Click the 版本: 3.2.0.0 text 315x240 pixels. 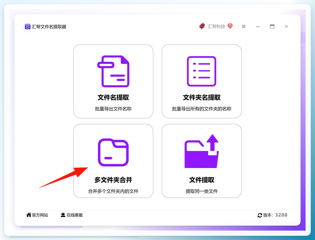coord(275,215)
